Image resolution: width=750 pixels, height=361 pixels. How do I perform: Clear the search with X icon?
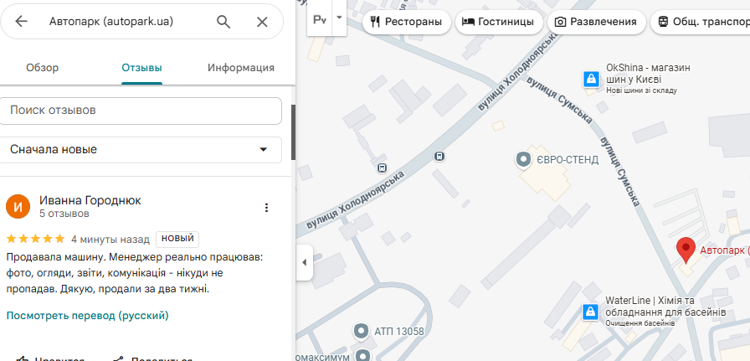click(262, 22)
